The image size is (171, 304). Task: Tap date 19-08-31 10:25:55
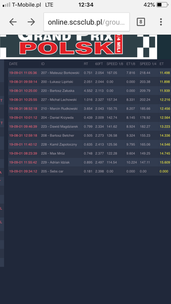click(23, 100)
